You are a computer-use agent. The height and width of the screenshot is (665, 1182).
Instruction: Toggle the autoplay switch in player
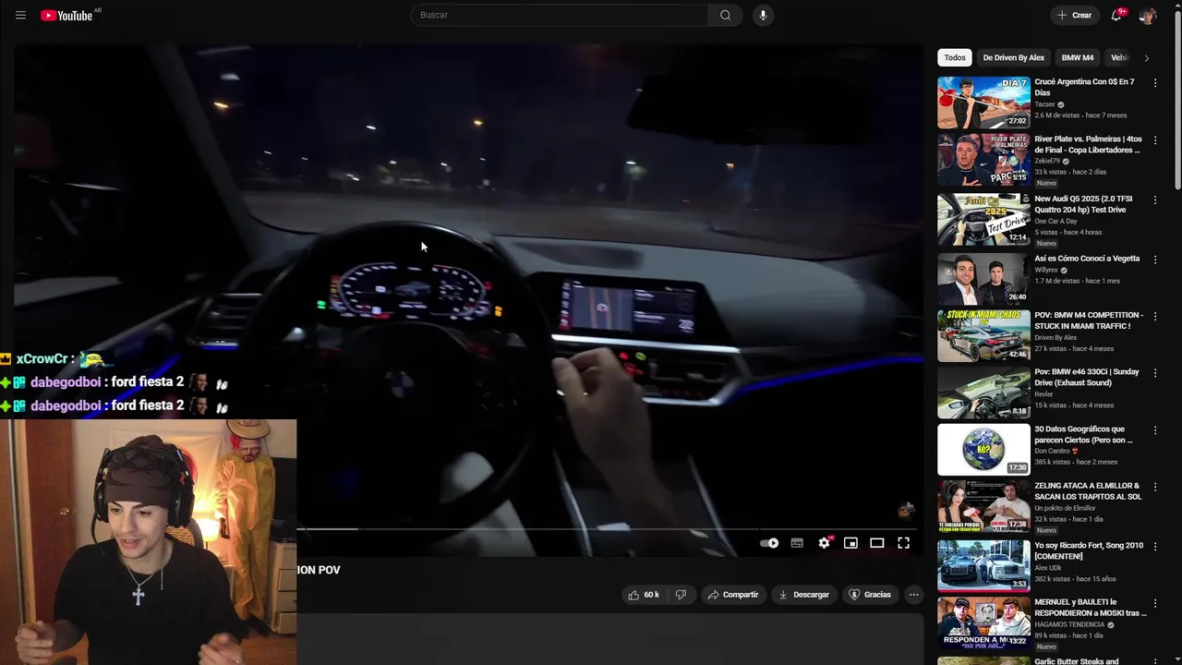tap(769, 543)
